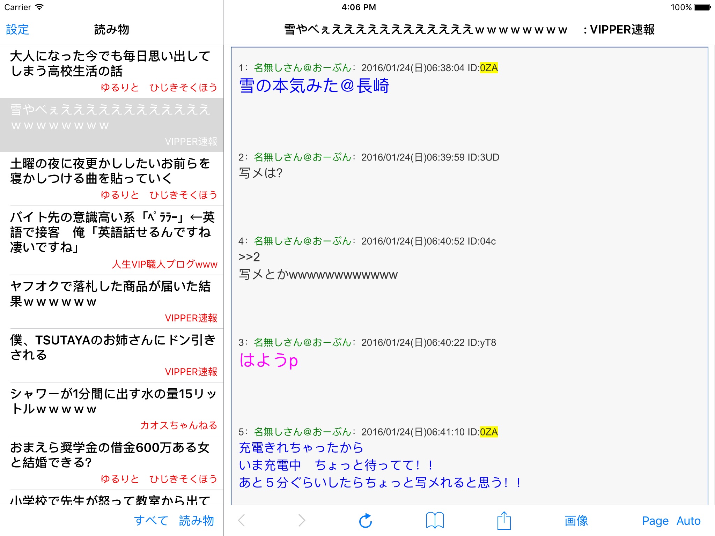The image size is (715, 536).
Task: Open the bookmarks book icon
Action: click(435, 520)
